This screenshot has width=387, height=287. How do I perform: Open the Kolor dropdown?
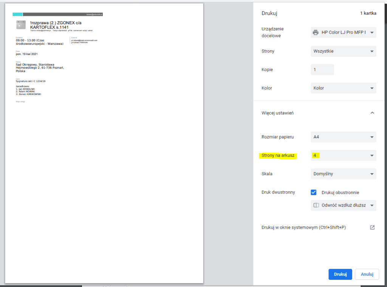tap(343, 88)
